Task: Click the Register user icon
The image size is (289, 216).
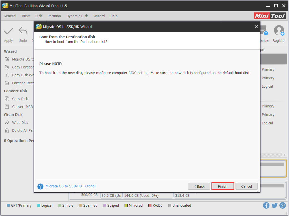Action: tap(279, 30)
